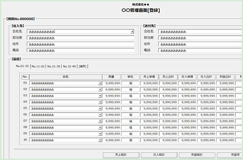This screenshot has height=160, width=243.
Task: Expand the 品名 dropdown in row 04
Action: pos(100,102)
